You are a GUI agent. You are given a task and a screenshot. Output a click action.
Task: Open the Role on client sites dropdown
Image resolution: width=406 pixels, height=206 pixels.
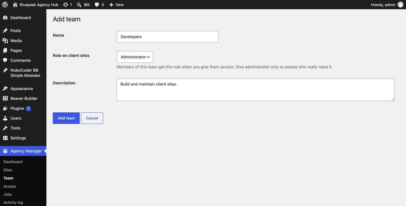pyautogui.click(x=135, y=57)
